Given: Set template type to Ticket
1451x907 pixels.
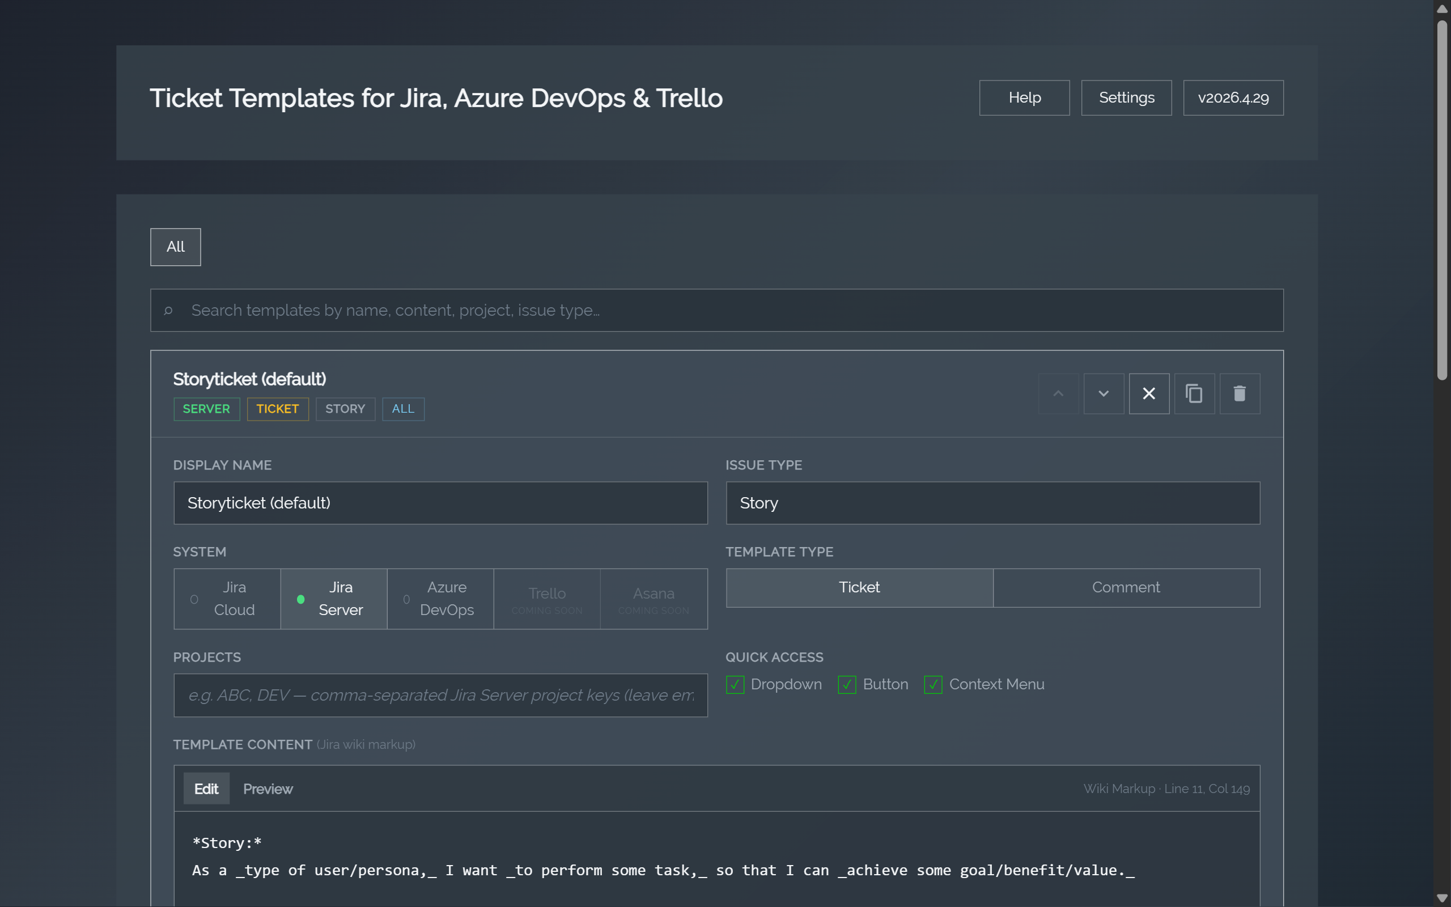Looking at the screenshot, I should click(x=859, y=588).
